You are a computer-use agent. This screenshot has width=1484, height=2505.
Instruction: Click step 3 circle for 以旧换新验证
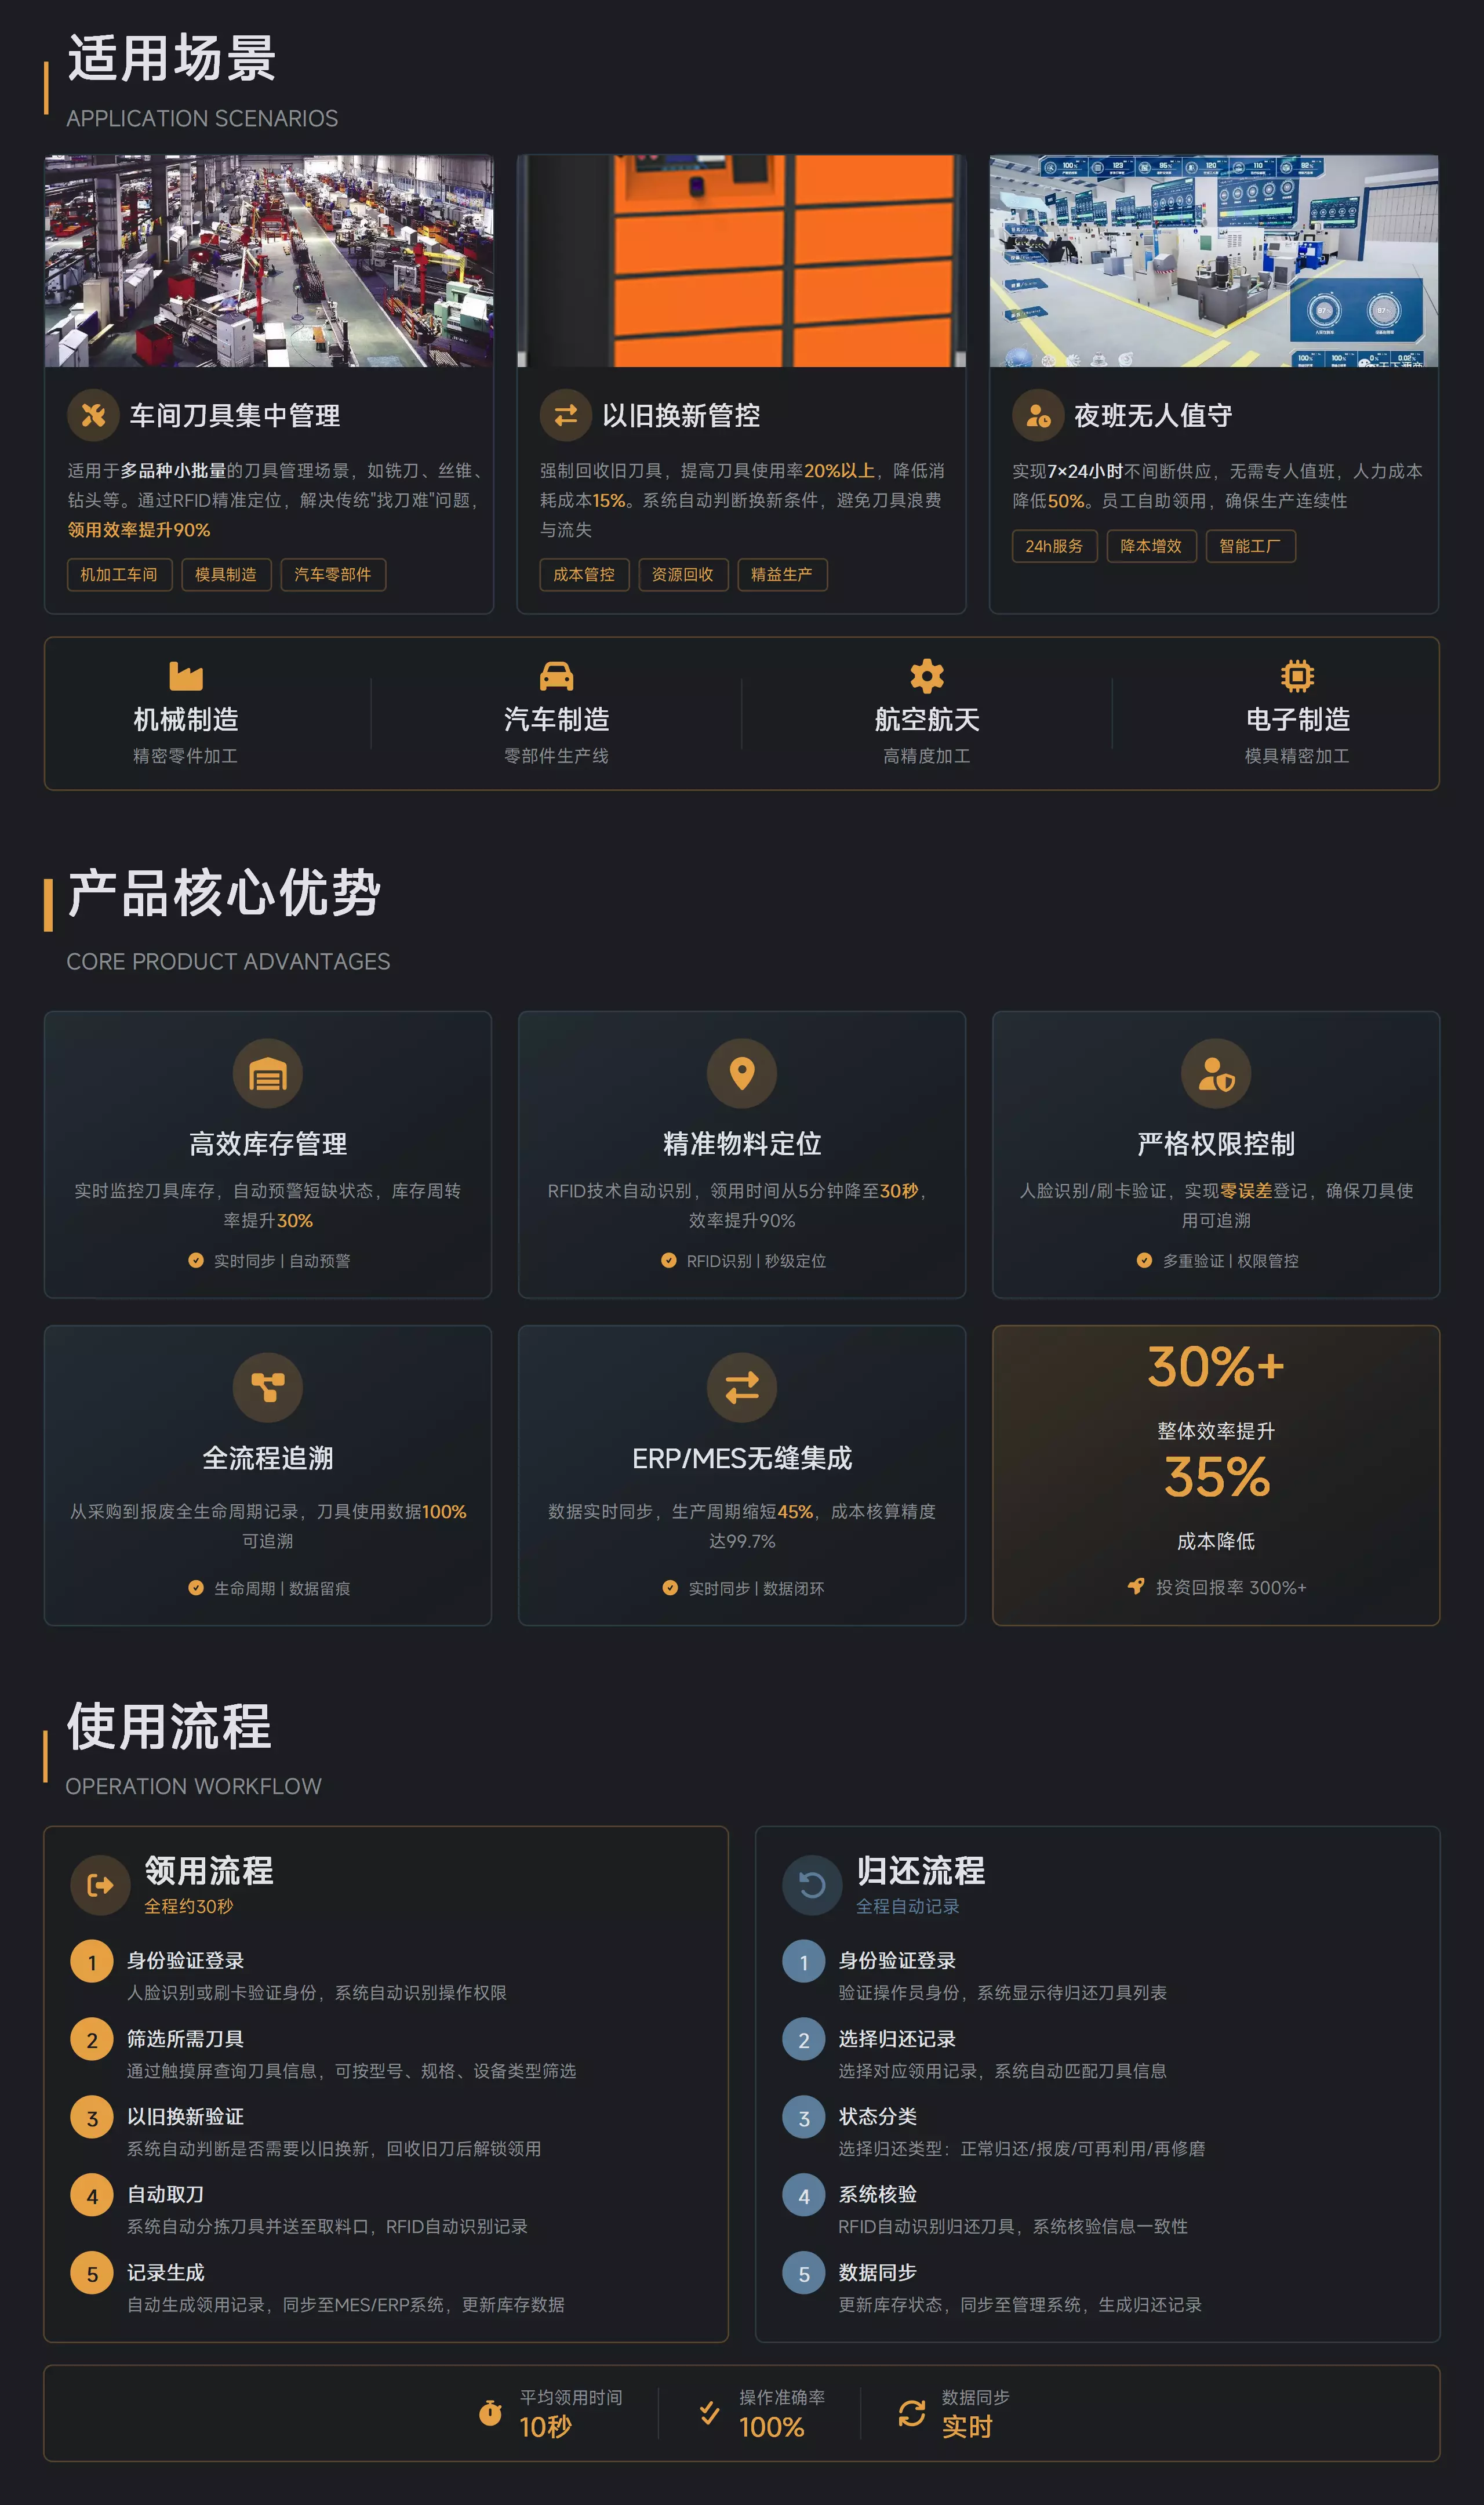click(x=92, y=2118)
